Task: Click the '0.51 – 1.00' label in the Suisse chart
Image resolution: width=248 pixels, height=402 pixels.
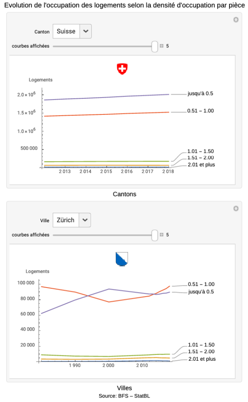Action: pos(200,111)
